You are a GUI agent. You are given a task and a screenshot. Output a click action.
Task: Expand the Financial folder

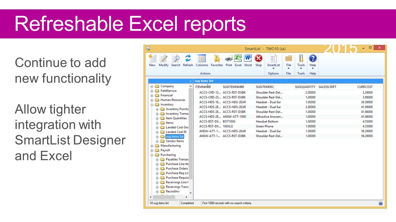pos(152,96)
